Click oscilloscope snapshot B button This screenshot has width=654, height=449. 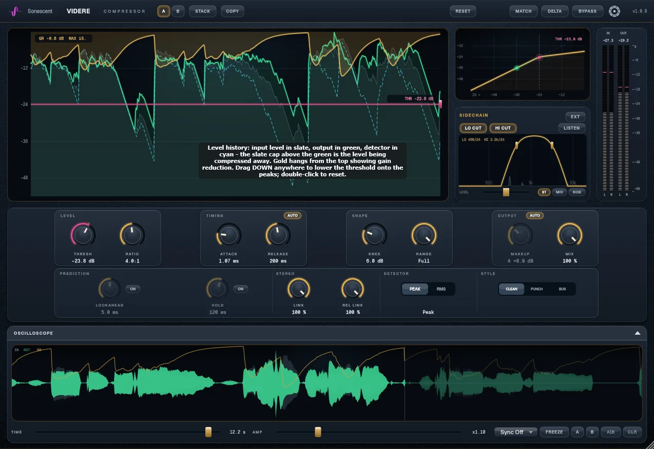pyautogui.click(x=592, y=432)
